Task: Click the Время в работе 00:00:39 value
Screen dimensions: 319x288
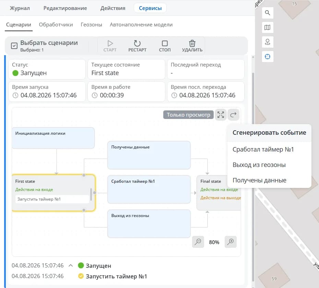Action: 112,95
